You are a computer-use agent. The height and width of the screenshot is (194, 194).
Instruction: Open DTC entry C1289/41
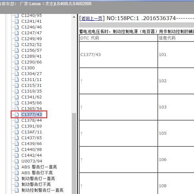(x=31, y=56)
